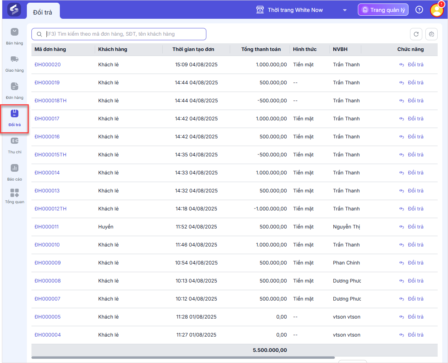Image resolution: width=448 pixels, height=363 pixels.
Task: Click the Trang quản lý button
Action: coord(383,10)
